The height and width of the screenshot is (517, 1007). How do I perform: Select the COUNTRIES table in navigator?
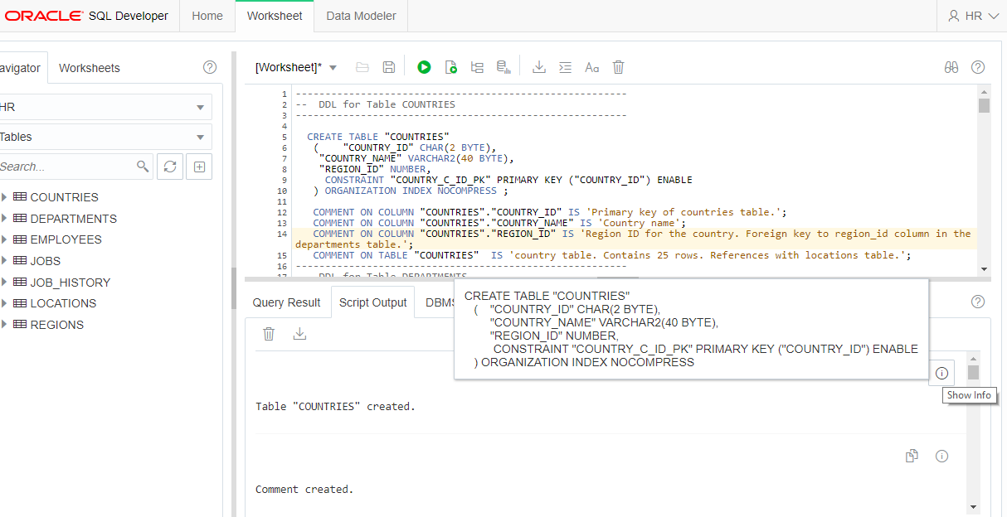64,197
